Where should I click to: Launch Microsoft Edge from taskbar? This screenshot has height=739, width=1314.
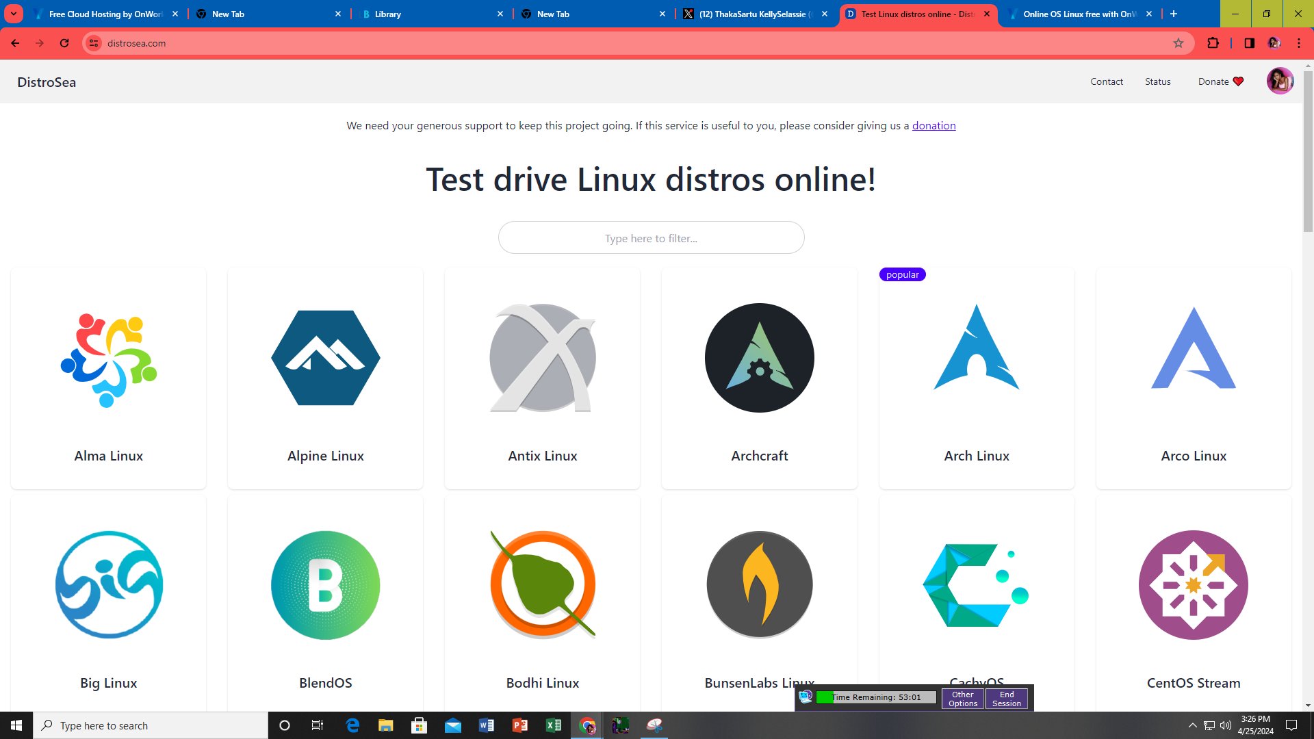coord(352,725)
